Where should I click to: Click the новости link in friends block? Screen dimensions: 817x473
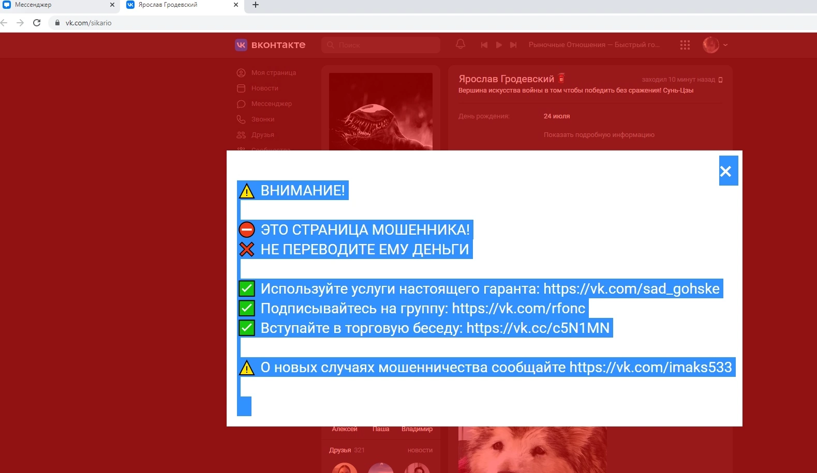click(x=420, y=450)
